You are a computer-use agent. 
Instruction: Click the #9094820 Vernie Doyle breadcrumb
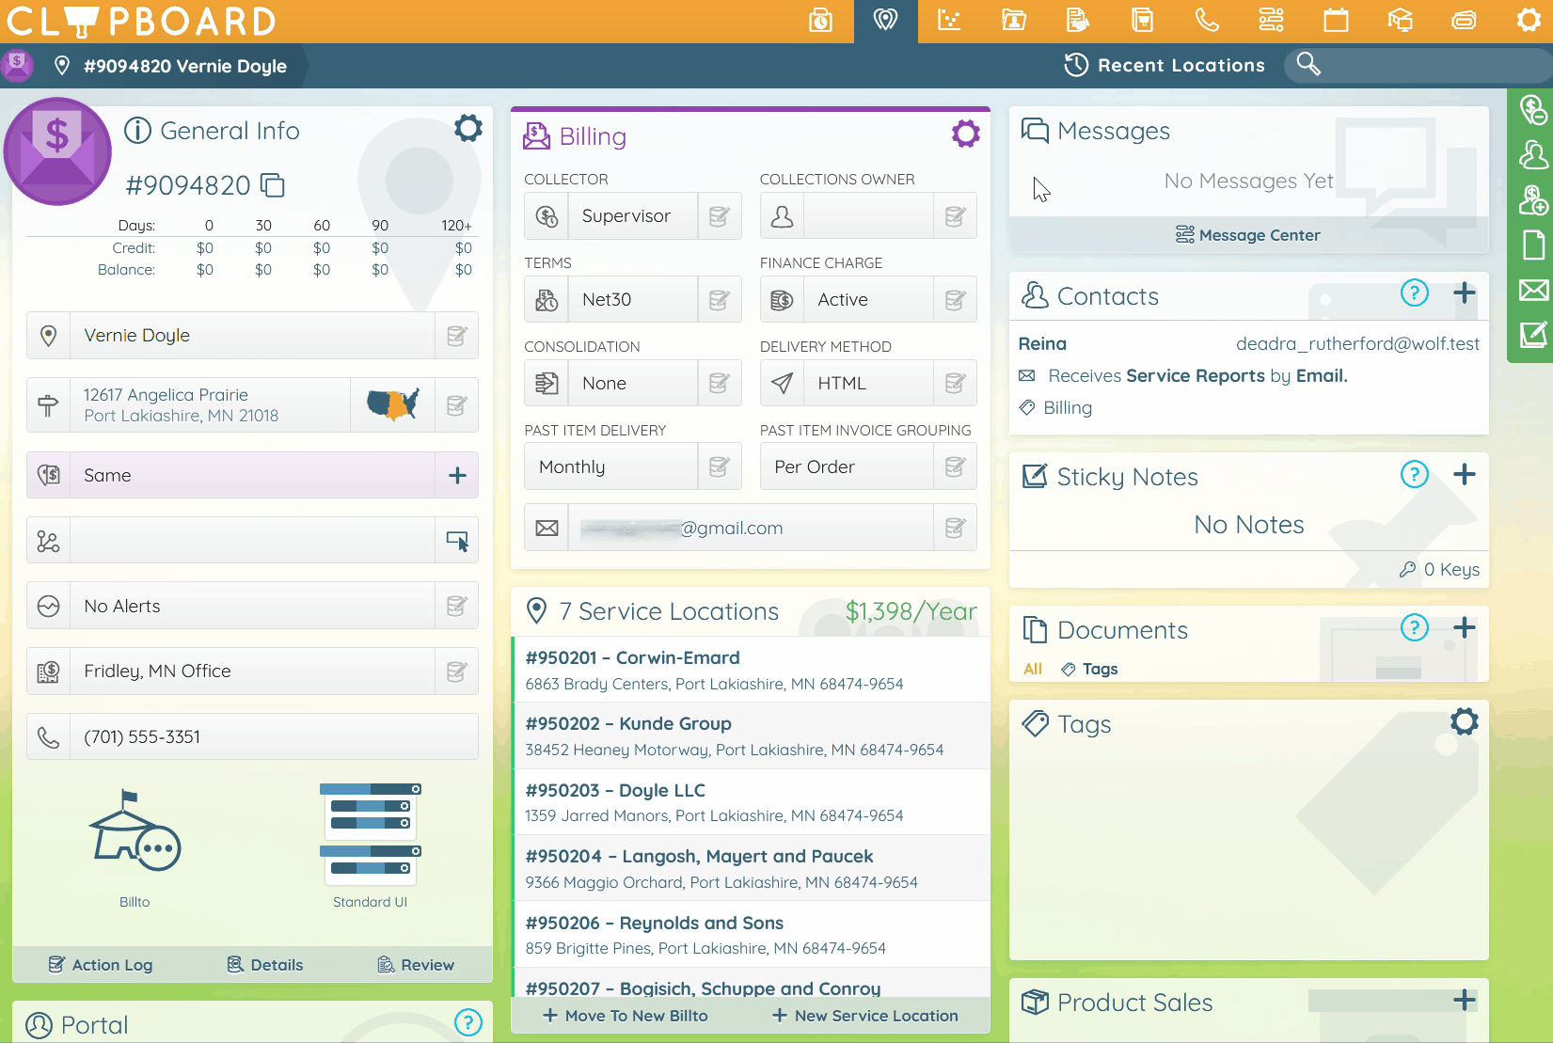point(184,66)
